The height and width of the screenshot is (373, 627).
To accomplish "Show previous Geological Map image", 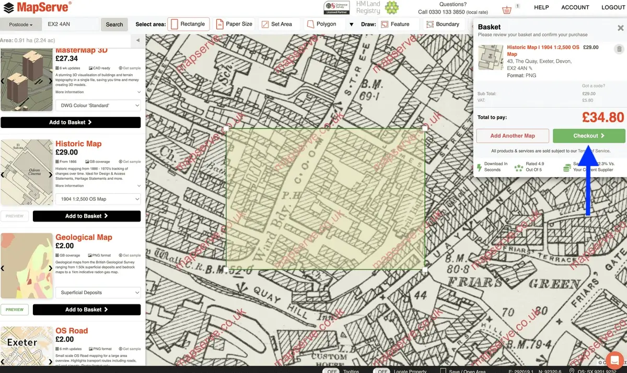I will [3, 268].
